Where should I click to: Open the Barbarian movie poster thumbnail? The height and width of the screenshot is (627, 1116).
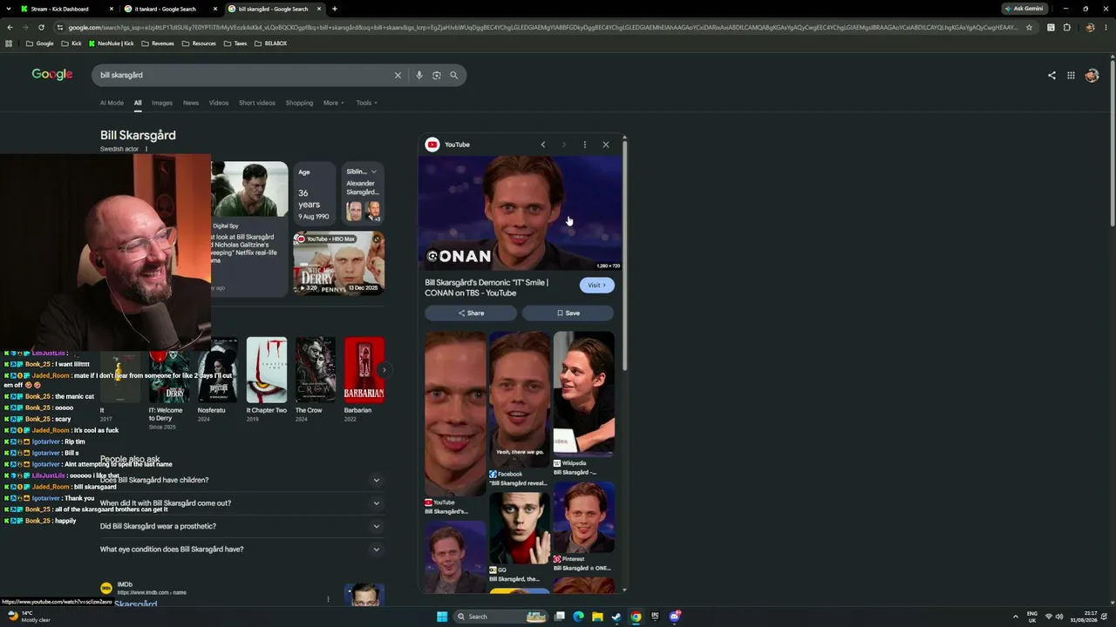coord(364,370)
